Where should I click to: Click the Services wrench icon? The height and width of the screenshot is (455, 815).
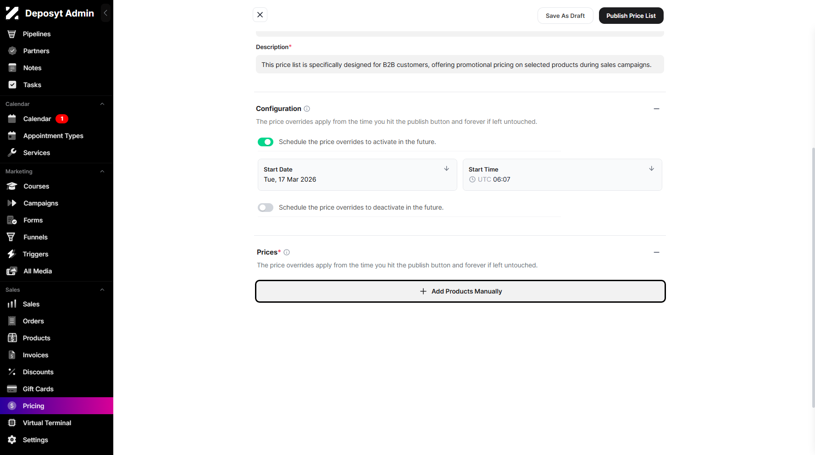(x=12, y=153)
